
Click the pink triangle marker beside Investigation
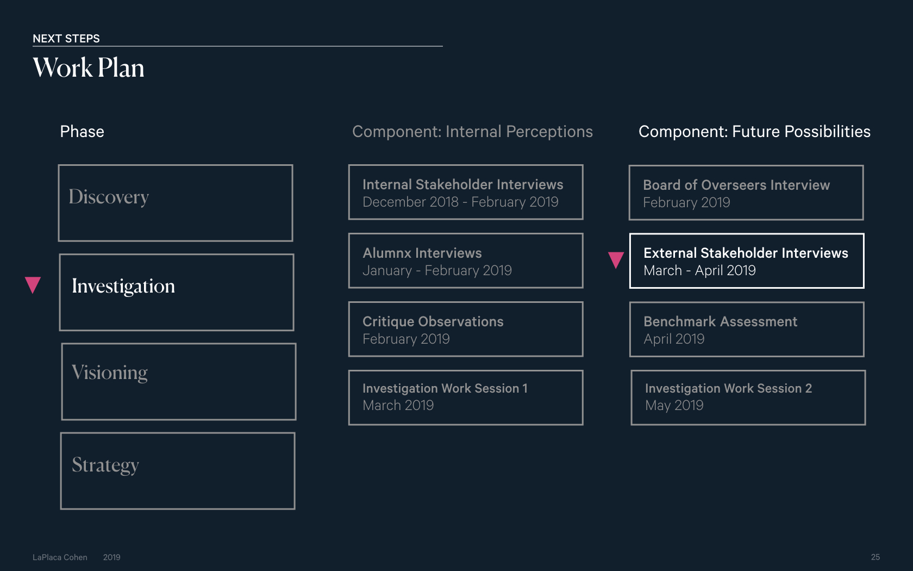coord(33,285)
